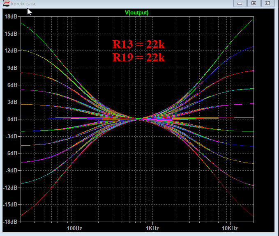This screenshot has height=236, width=279.
Task: Click the korekce.asc title text
Action: pos(23,4)
